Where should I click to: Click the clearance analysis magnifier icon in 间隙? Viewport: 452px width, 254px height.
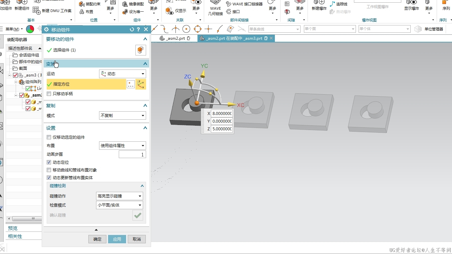(287, 12)
